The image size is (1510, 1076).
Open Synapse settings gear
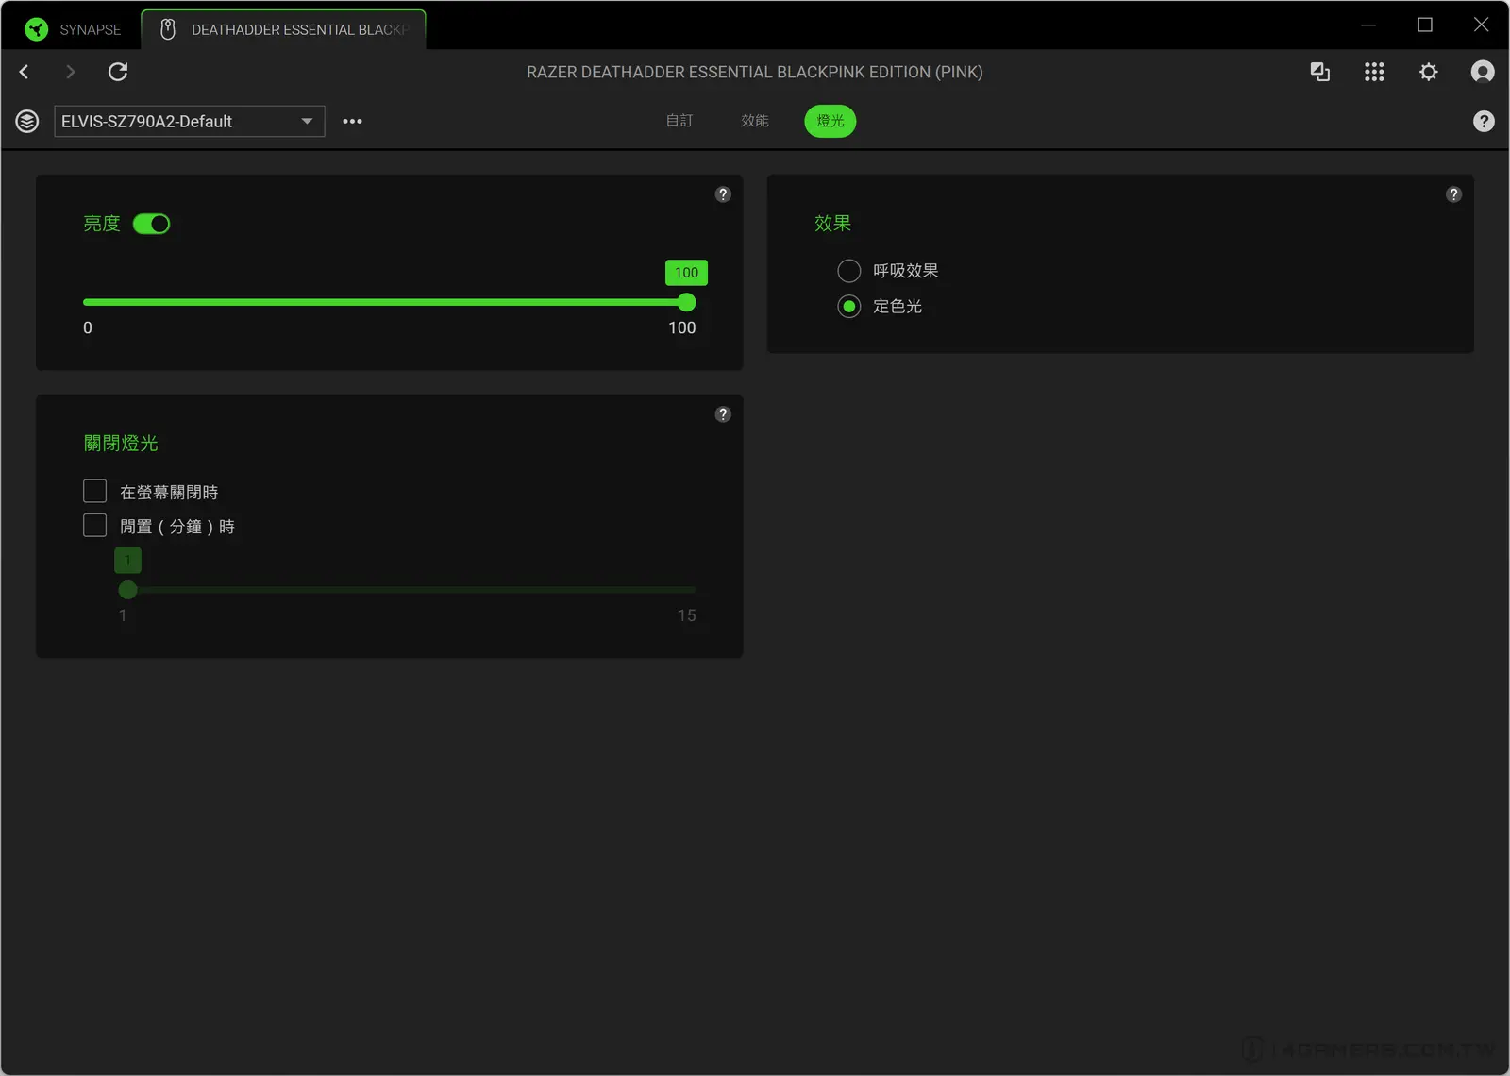[x=1429, y=72]
